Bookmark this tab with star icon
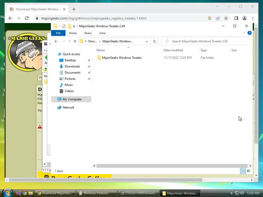 [x=226, y=18]
